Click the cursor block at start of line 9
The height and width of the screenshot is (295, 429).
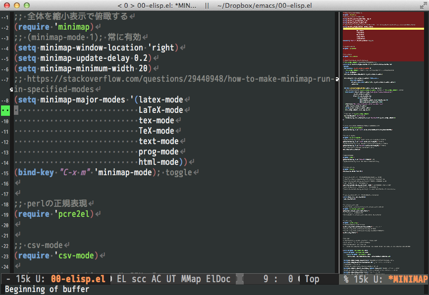tap(16, 110)
